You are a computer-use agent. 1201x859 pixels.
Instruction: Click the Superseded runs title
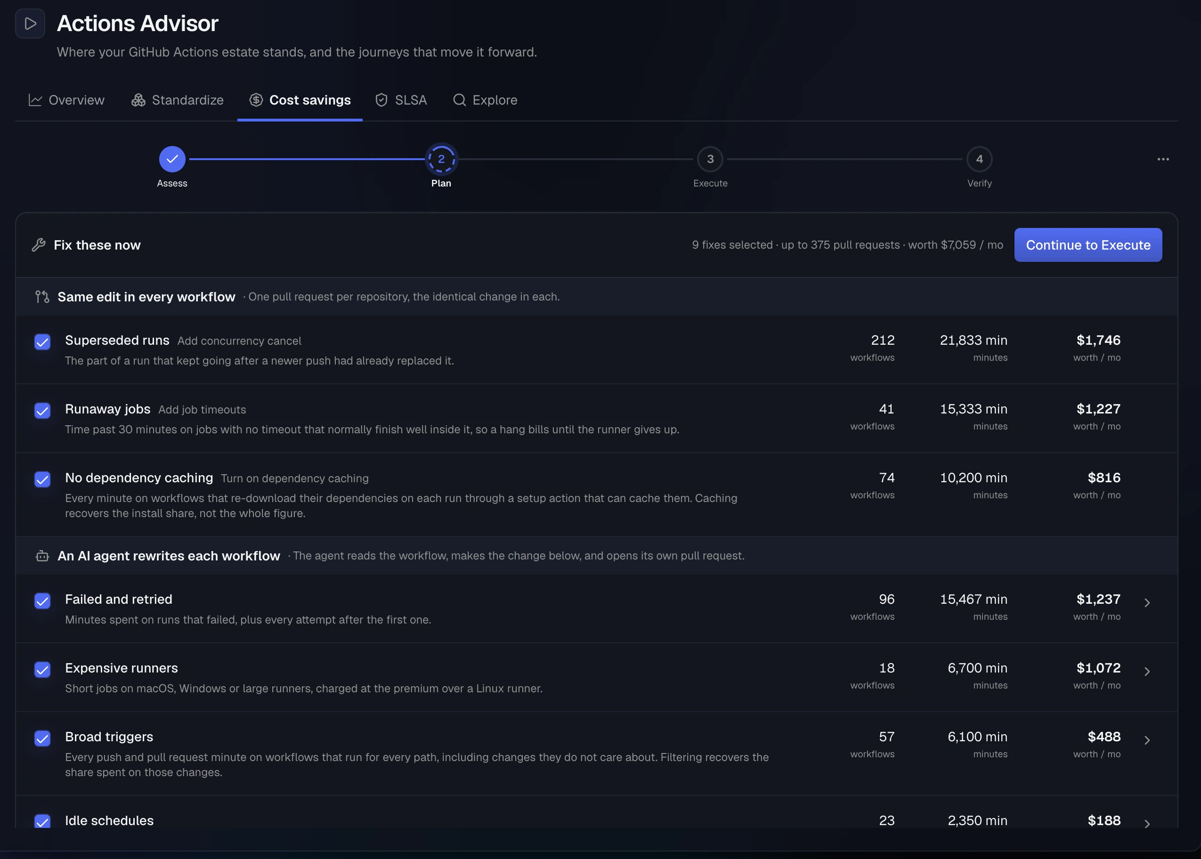click(x=117, y=340)
